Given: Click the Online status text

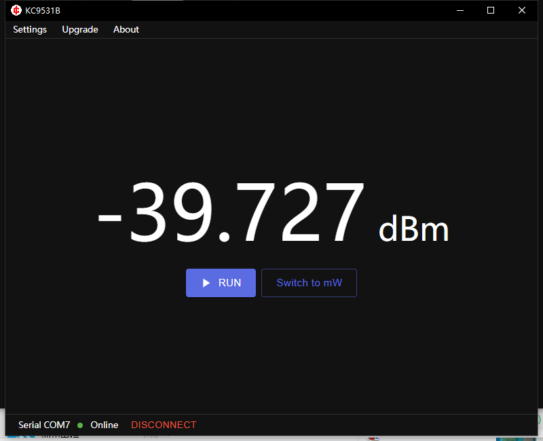Looking at the screenshot, I should [x=105, y=425].
